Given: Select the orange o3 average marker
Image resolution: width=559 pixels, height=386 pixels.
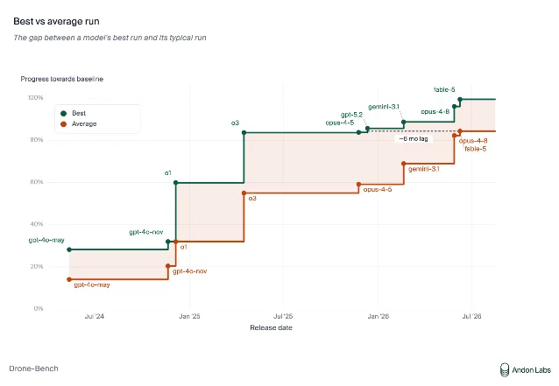Looking at the screenshot, I should [244, 193].
